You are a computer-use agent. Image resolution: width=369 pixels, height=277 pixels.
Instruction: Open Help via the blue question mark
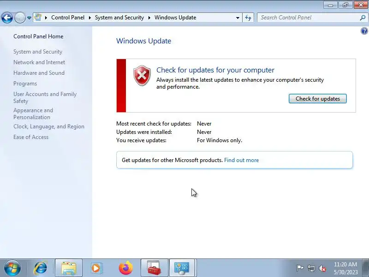tap(364, 31)
